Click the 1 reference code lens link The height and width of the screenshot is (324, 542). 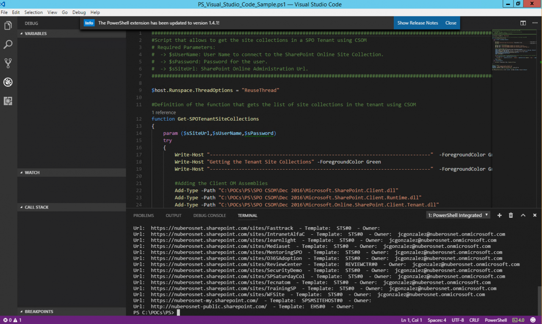(x=163, y=113)
